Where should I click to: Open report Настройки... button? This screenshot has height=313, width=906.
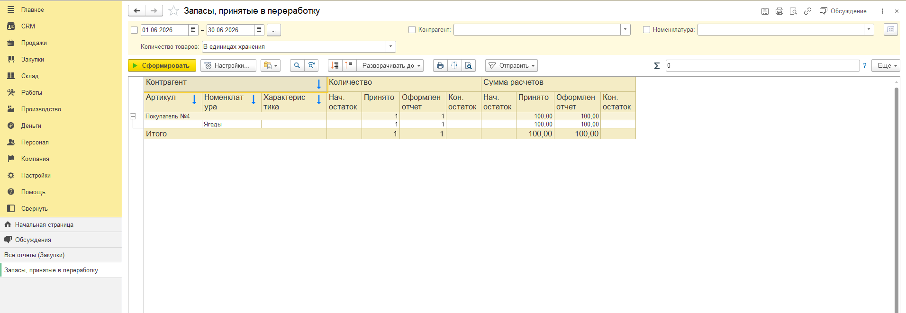point(228,65)
